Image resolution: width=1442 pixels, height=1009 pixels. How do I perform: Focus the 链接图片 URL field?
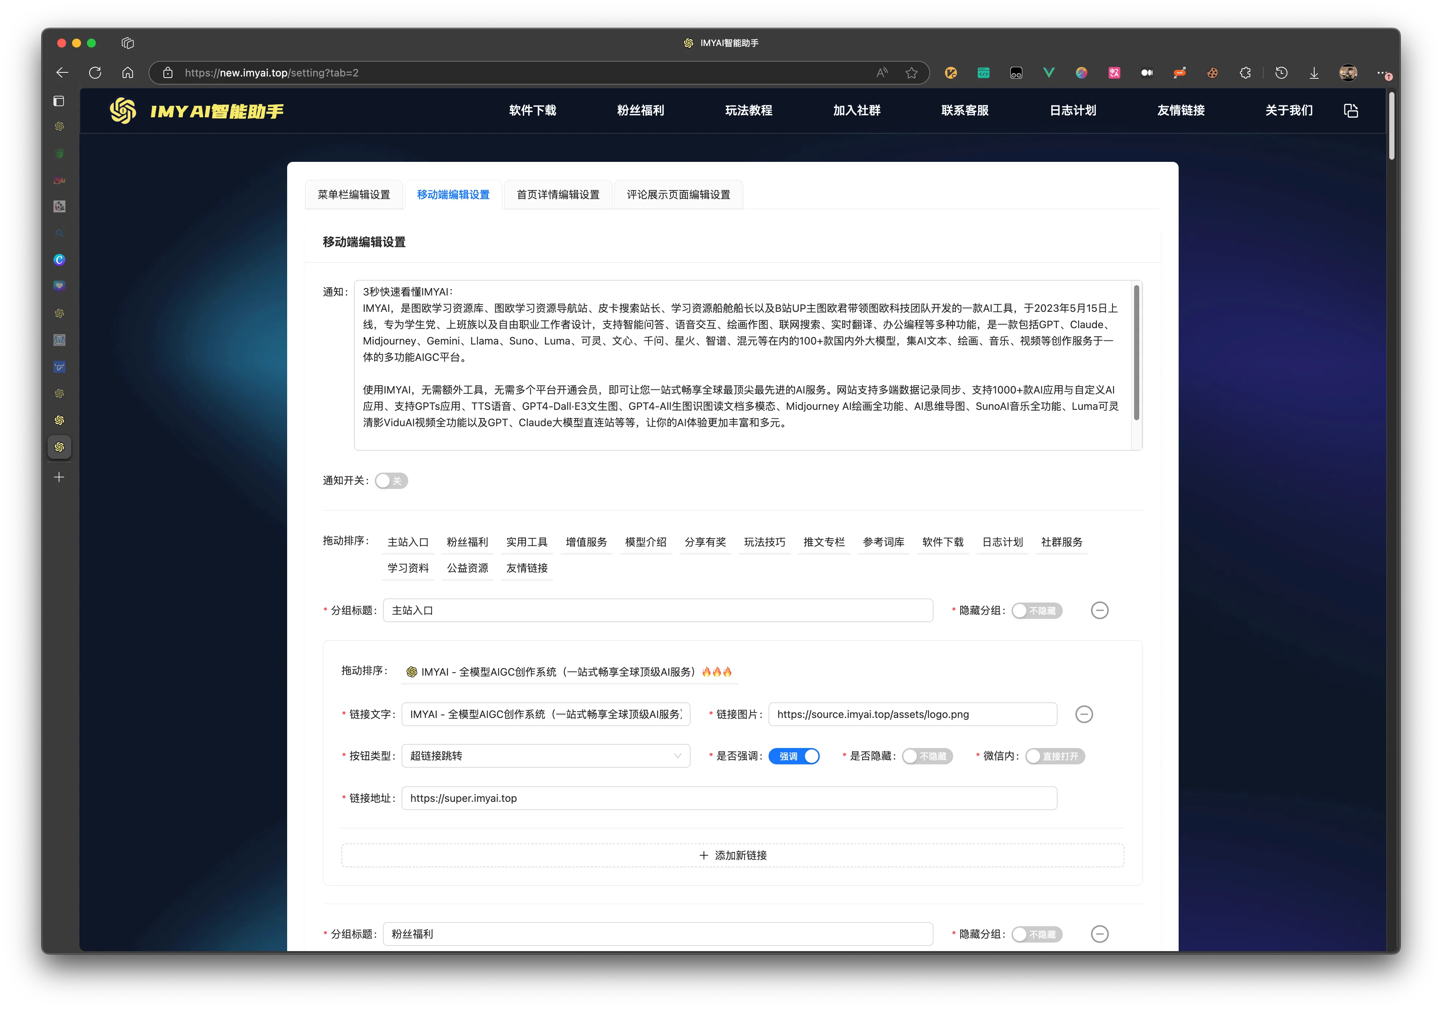[913, 714]
